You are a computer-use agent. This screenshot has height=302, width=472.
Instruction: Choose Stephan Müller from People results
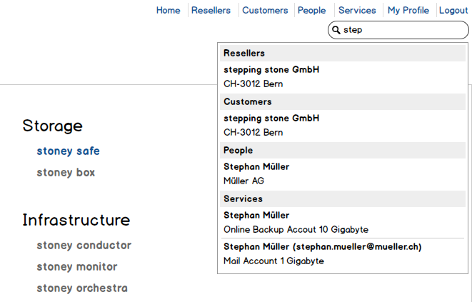256,167
